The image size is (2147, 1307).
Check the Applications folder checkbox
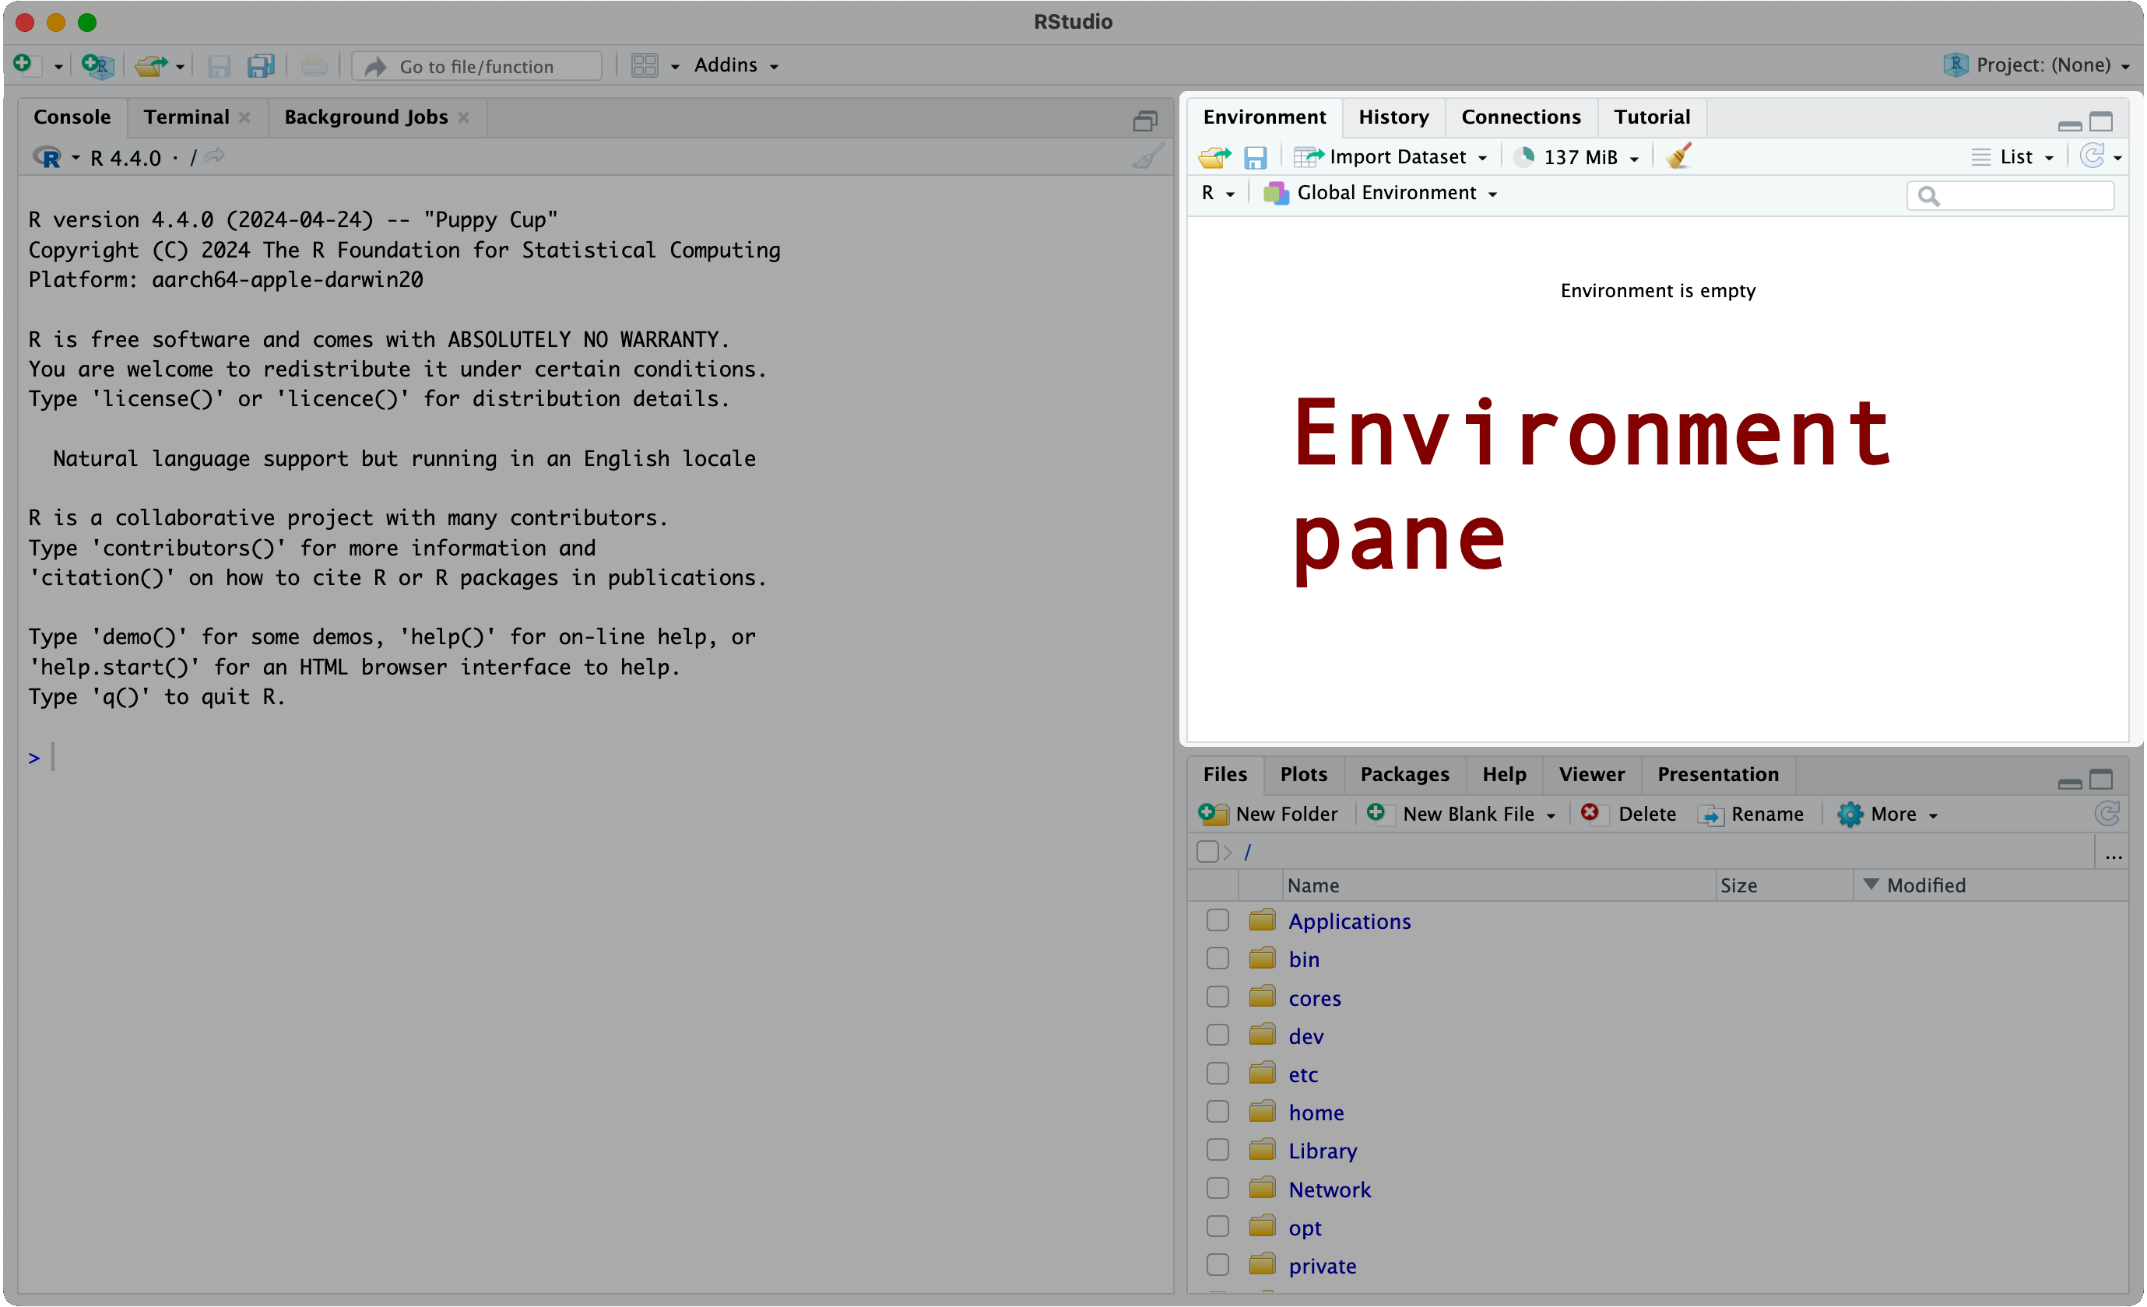1218,920
